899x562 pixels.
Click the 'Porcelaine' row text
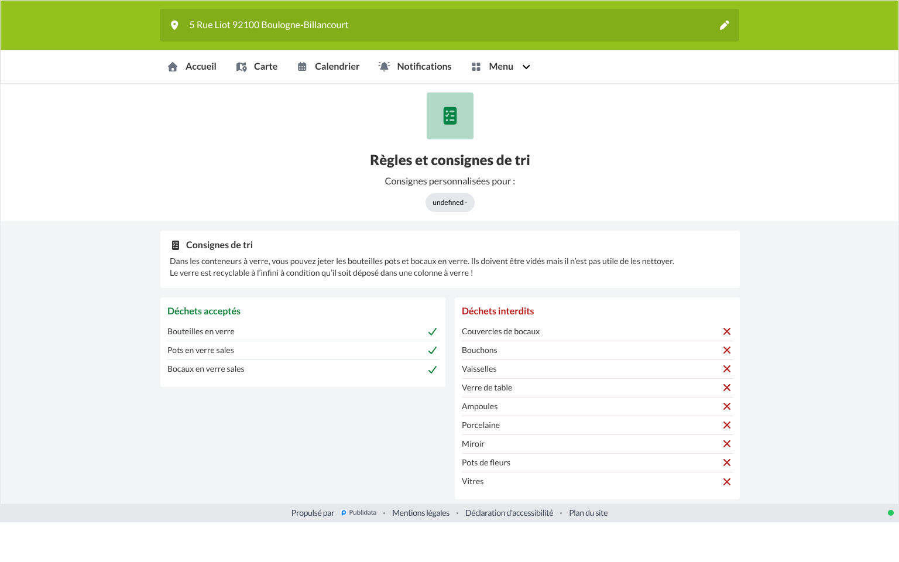481,425
